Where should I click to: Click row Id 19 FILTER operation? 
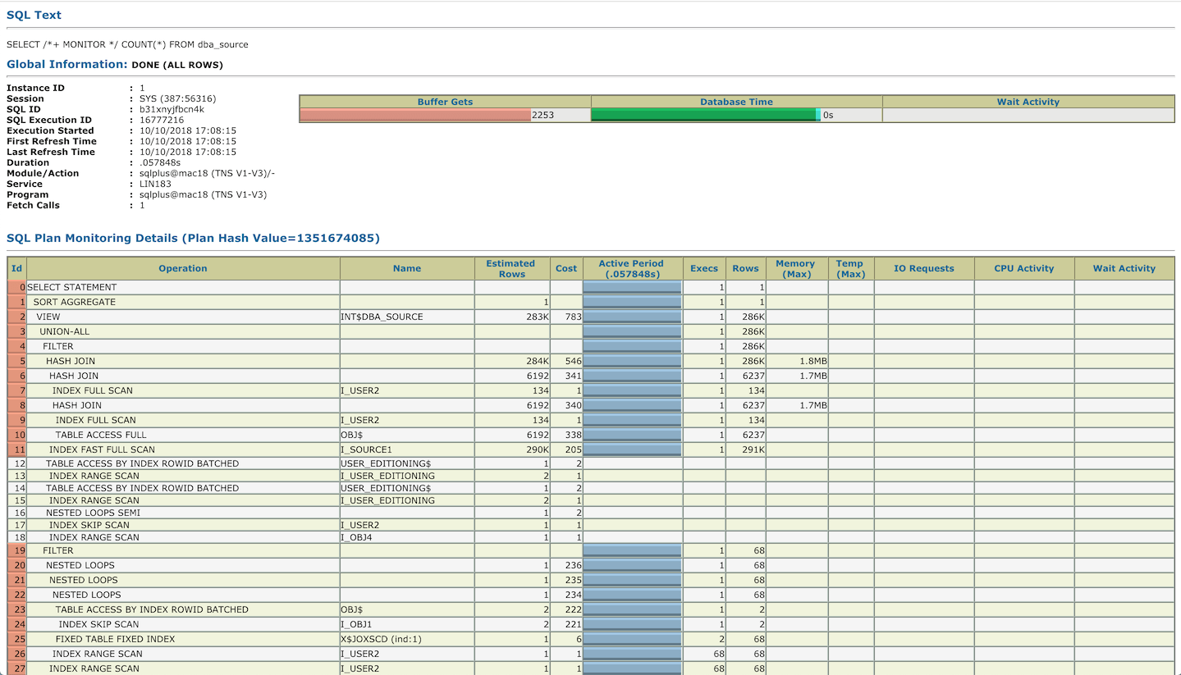57,550
